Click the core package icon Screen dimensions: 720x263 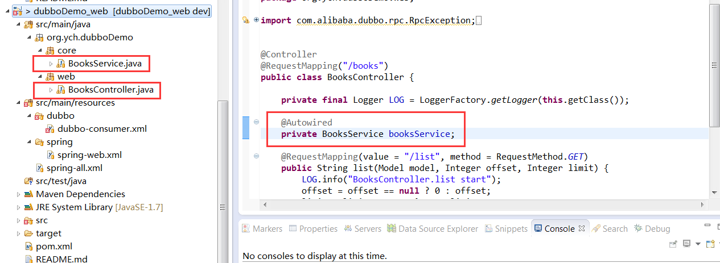click(x=50, y=51)
